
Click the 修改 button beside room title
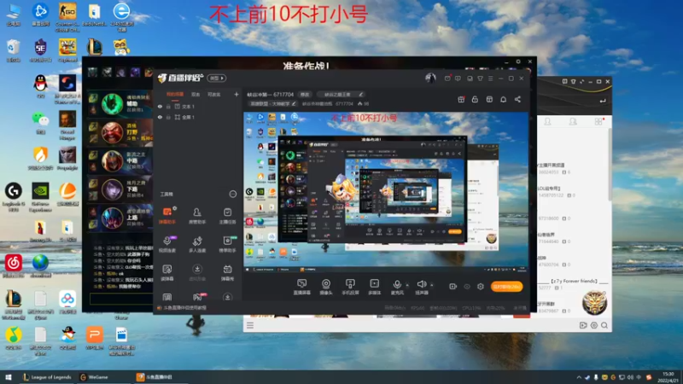tap(305, 95)
